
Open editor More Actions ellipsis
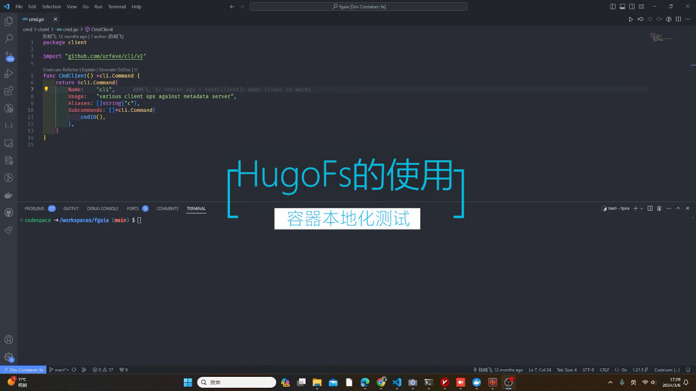[x=688, y=19]
